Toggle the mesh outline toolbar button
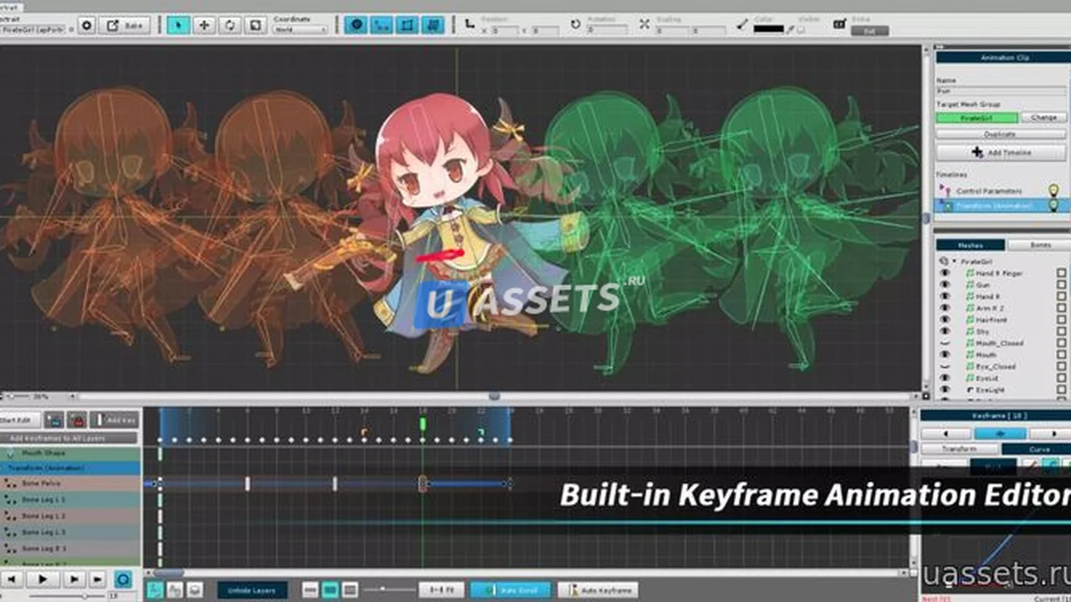Viewport: 1071px width, 602px height. (407, 25)
